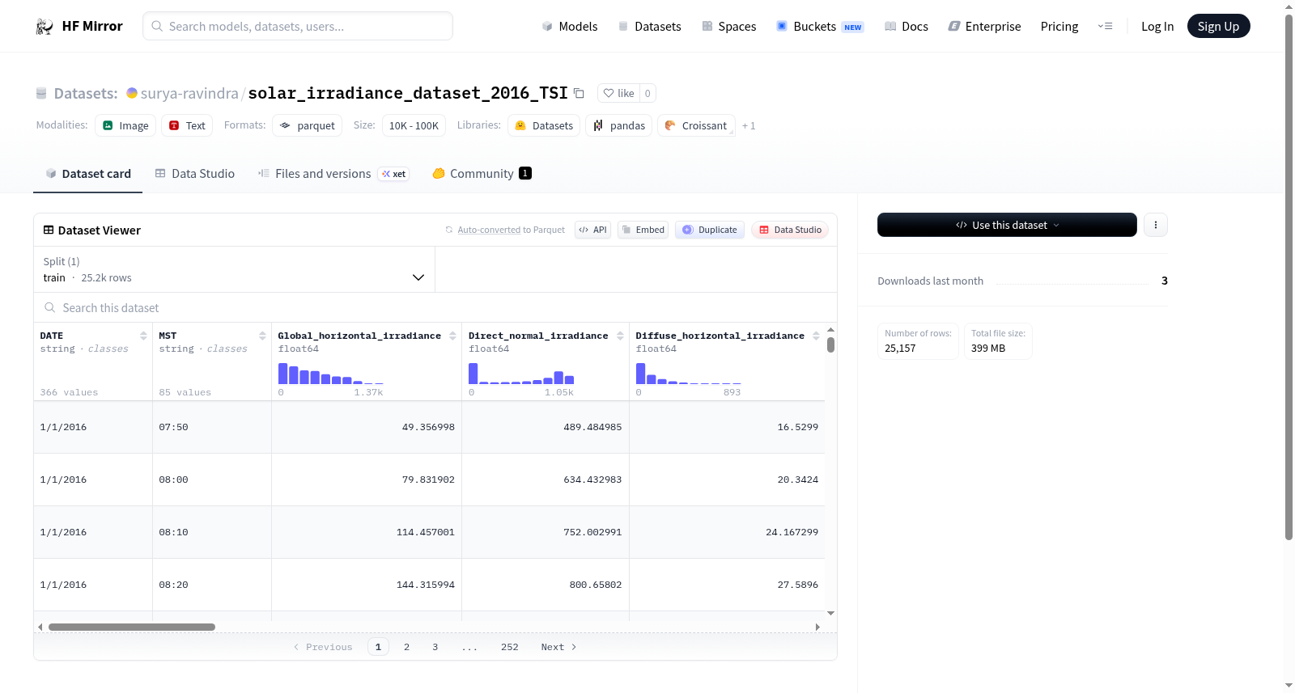
Task: Click the Datasets header stack icon
Action: point(41,93)
